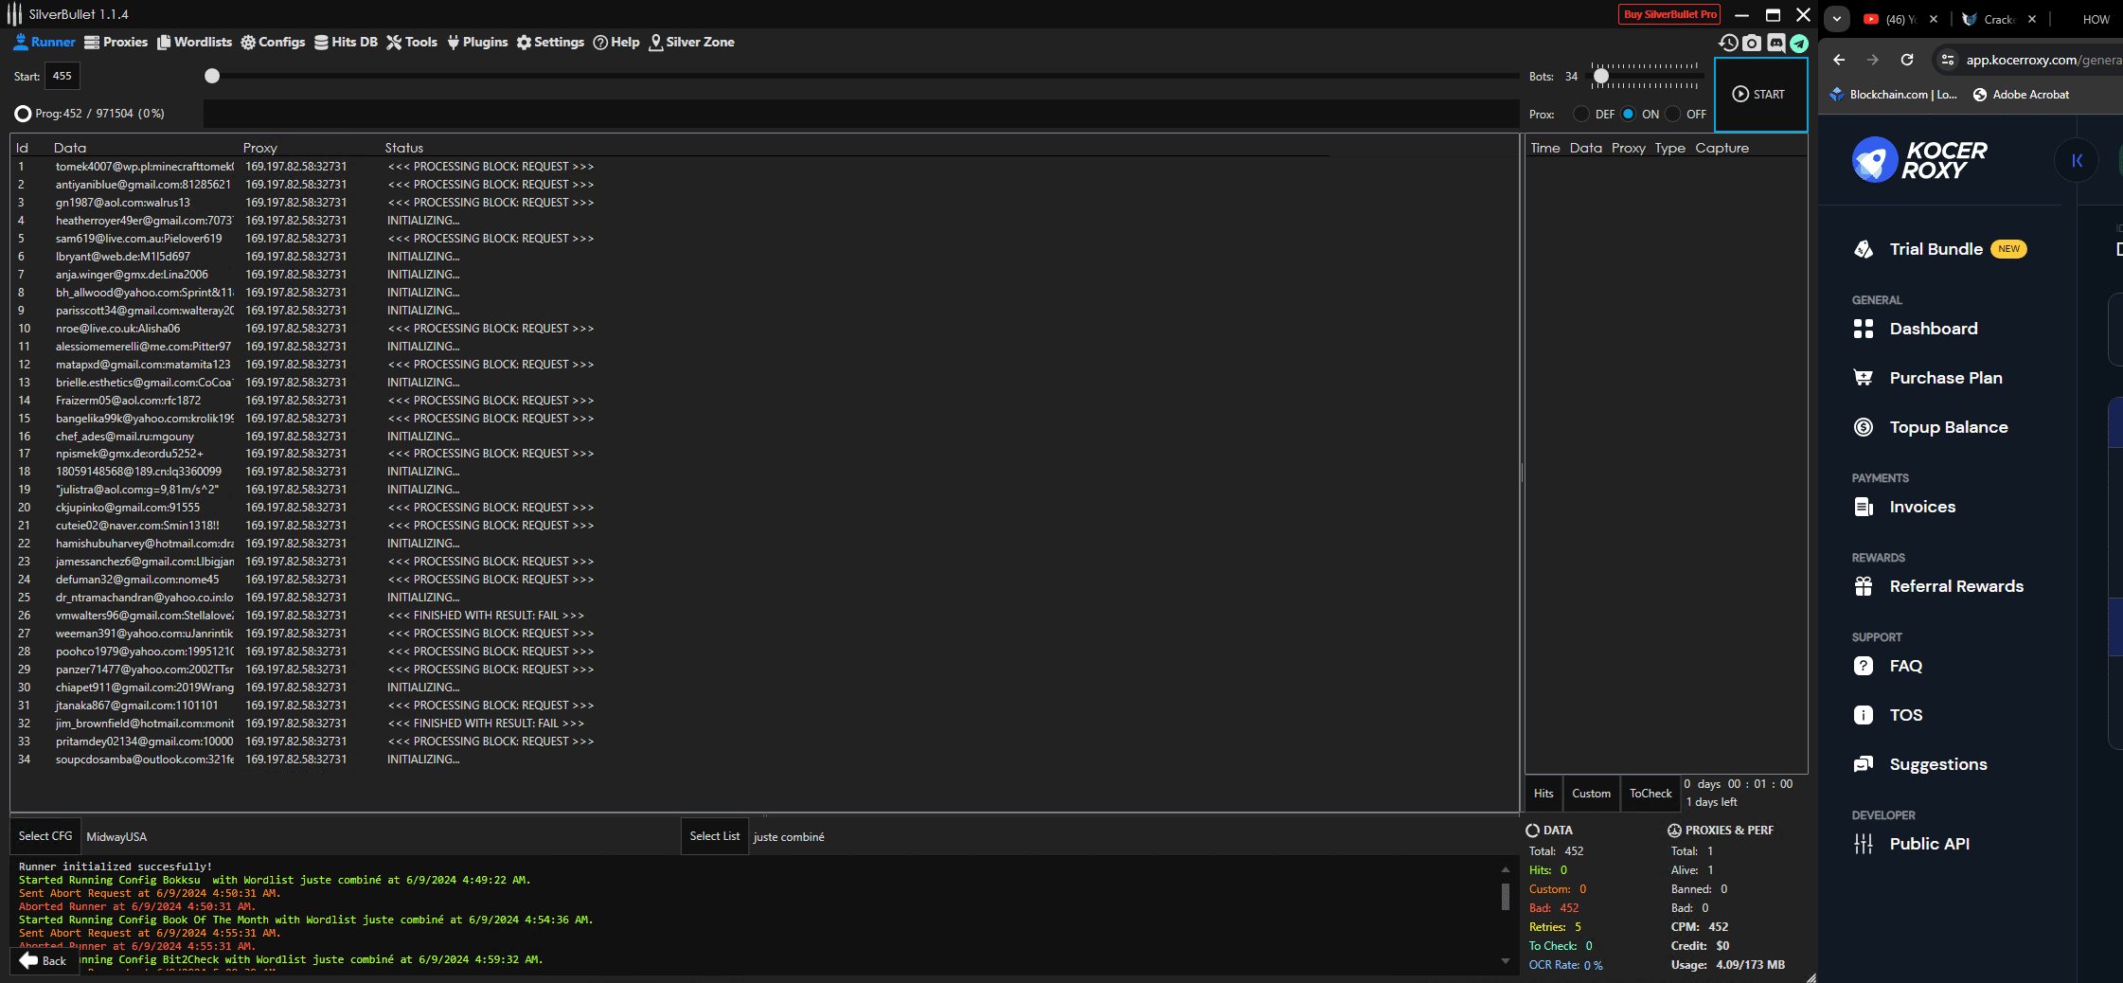Click the browser forward arrow
Image resolution: width=2123 pixels, height=983 pixels.
(1873, 60)
